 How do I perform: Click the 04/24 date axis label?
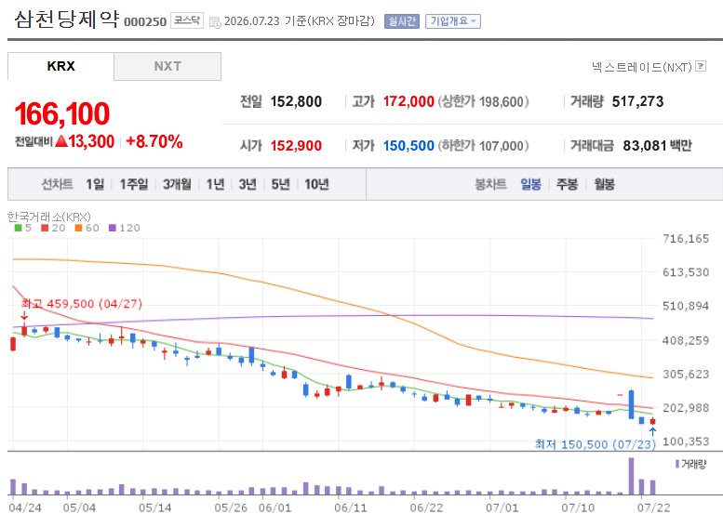coord(25,507)
